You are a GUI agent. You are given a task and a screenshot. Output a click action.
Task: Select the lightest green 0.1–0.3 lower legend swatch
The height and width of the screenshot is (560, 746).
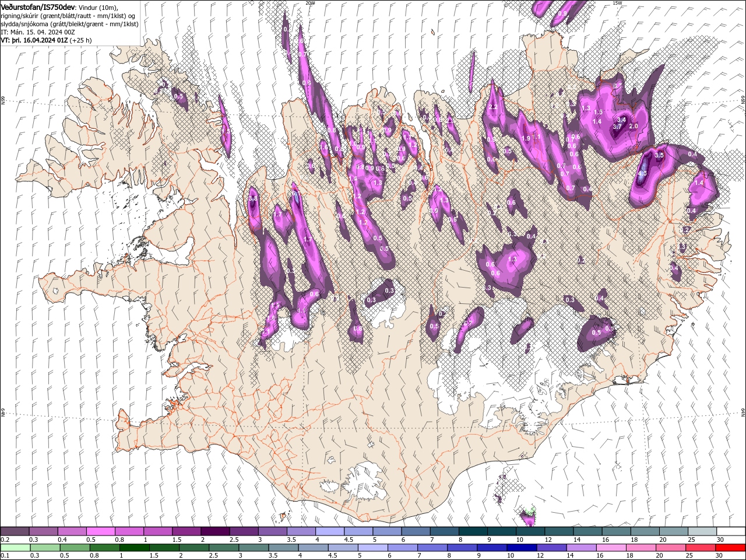[x=15, y=548]
